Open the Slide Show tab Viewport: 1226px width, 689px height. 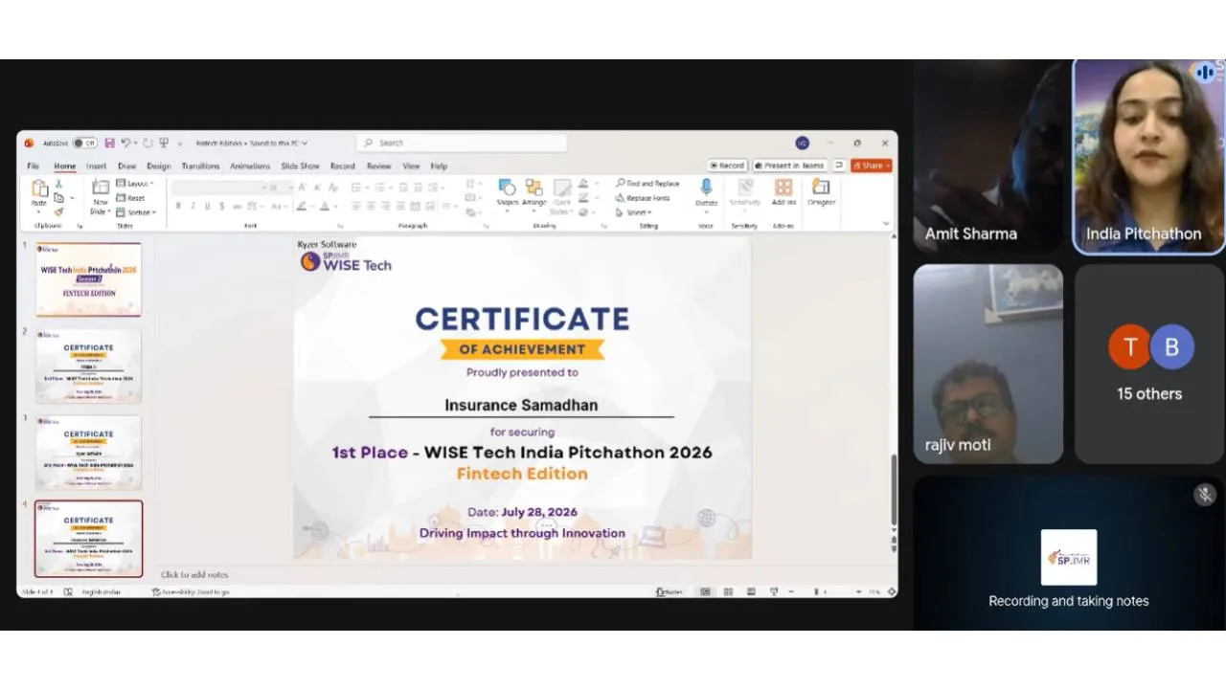tap(300, 166)
